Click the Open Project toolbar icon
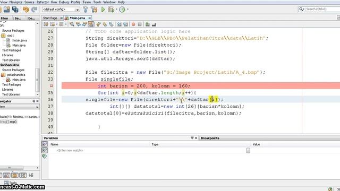 coord(7,10)
